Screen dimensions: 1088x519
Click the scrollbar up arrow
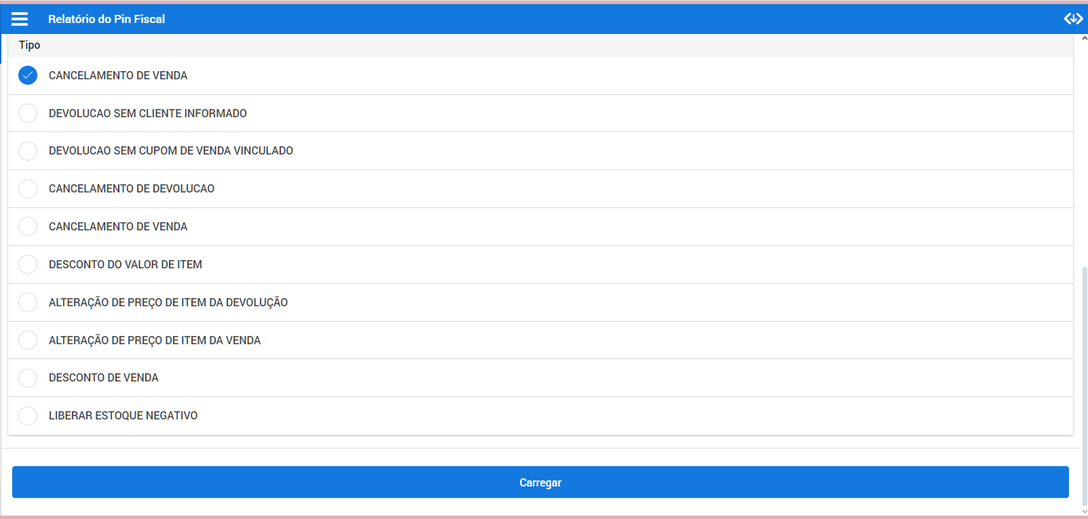pos(1084,39)
